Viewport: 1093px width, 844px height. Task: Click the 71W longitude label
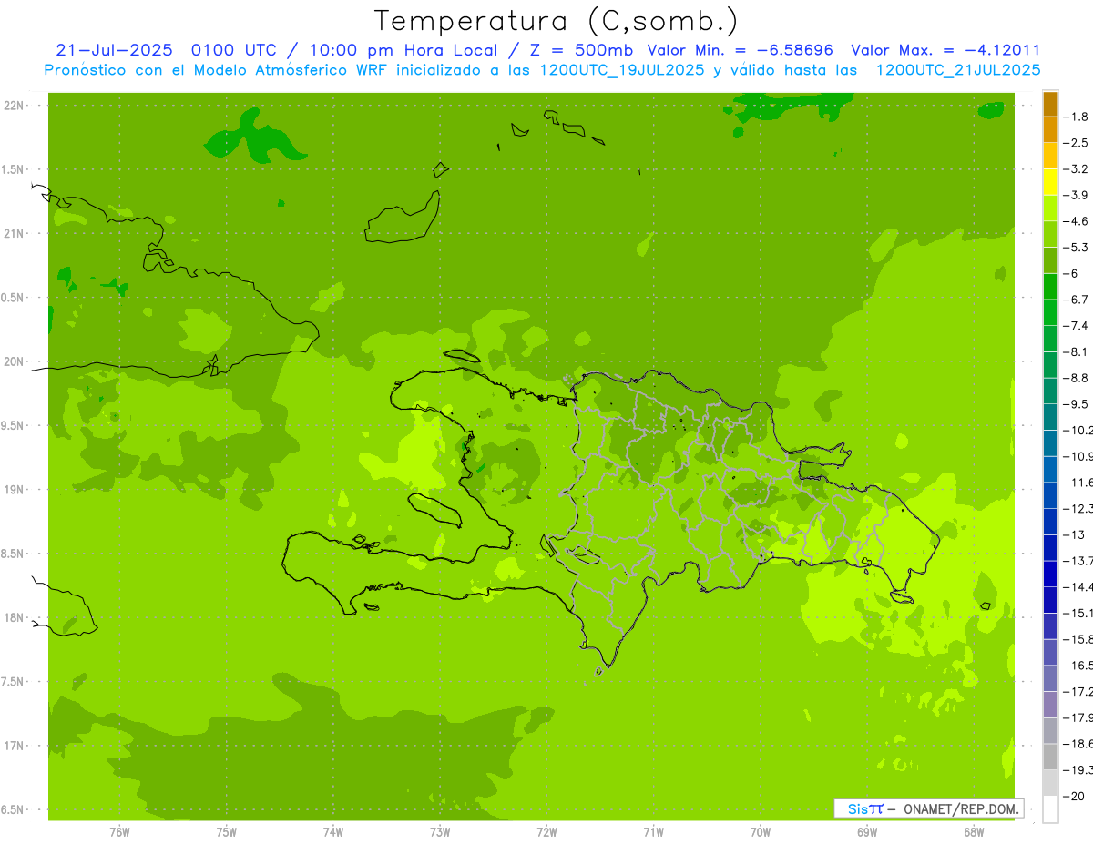(653, 831)
